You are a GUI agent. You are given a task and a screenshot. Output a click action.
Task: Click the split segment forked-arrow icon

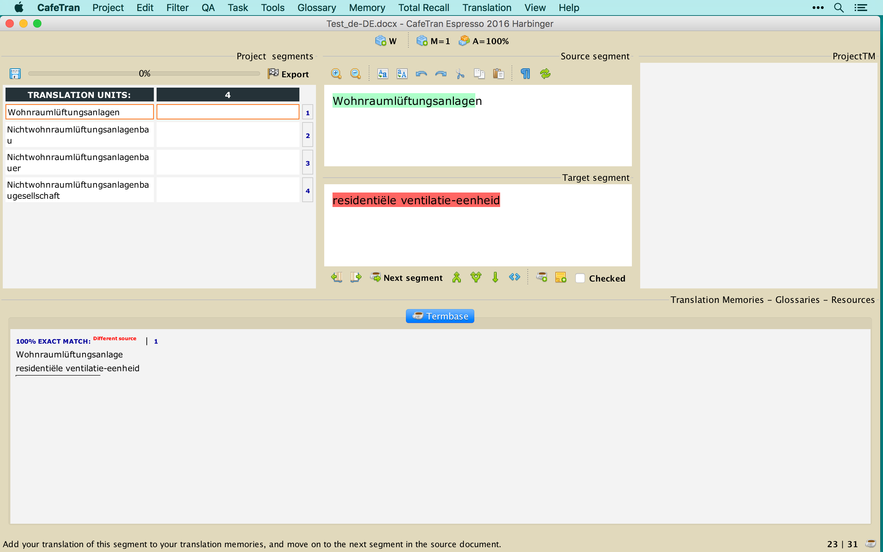pyautogui.click(x=476, y=278)
